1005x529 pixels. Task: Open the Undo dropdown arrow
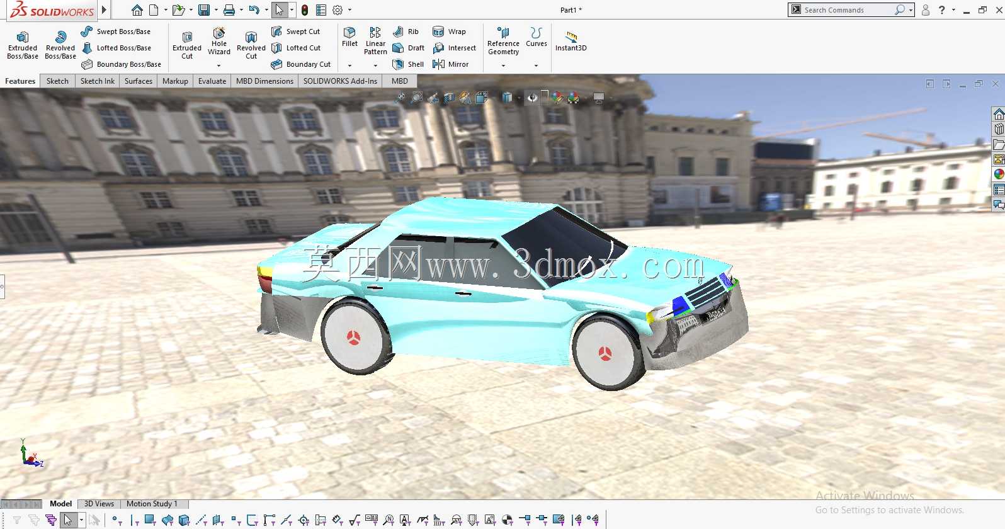(x=266, y=10)
